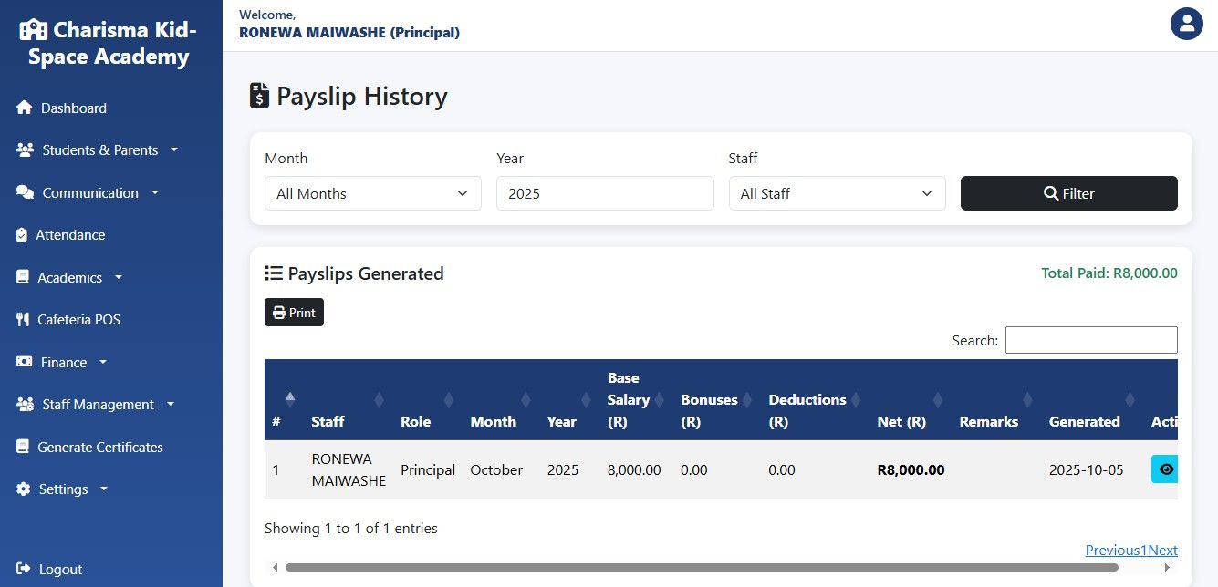1218x587 pixels.
Task: Click the Logout icon
Action: (24, 570)
